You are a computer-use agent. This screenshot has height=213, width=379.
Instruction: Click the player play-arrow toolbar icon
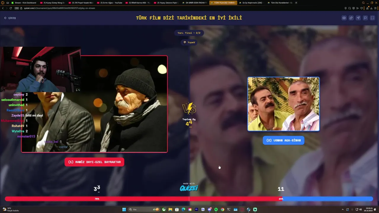click(357, 8)
